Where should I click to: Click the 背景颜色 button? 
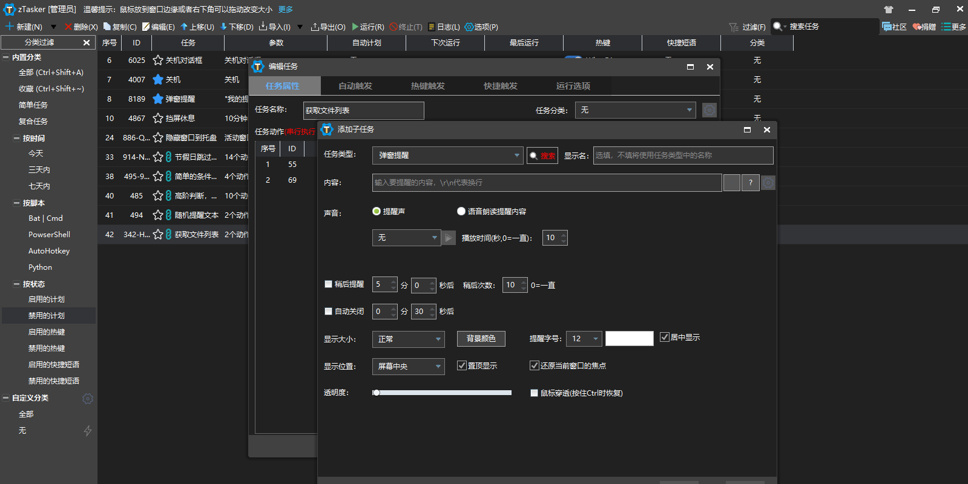coord(481,339)
